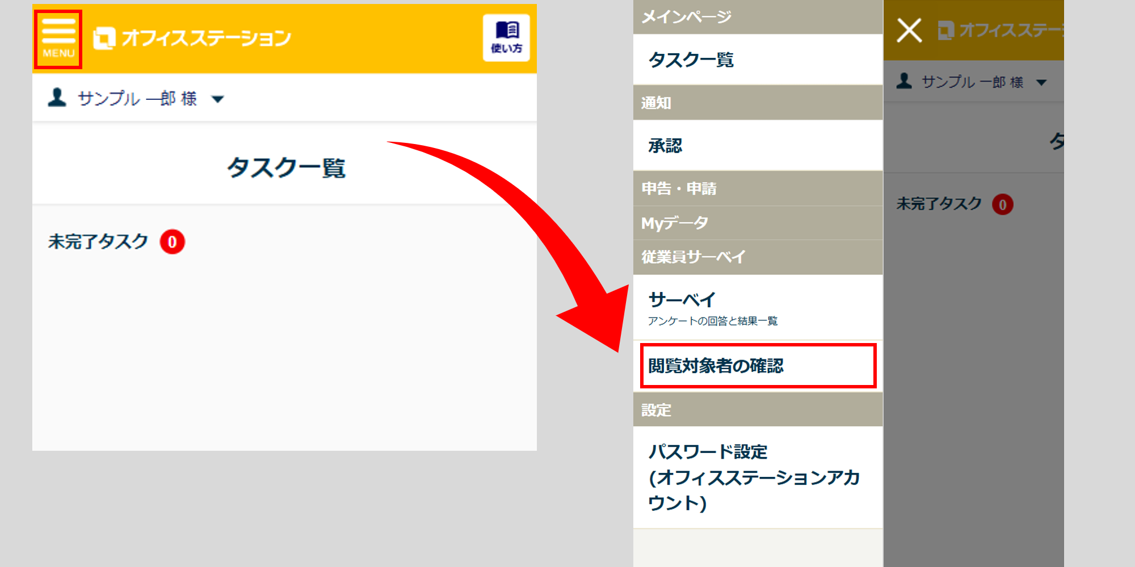
Task: Collapse the 従業員サーベイ section
Action: [x=758, y=257]
